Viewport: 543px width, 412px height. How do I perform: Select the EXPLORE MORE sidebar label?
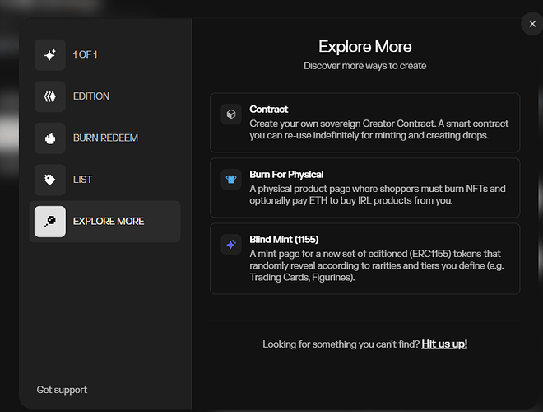pyautogui.click(x=108, y=221)
